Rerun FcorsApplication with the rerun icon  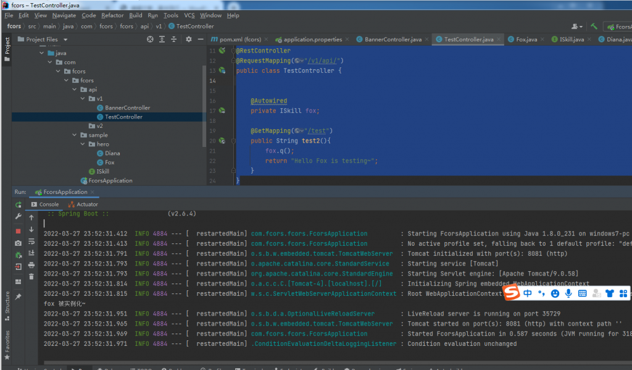click(x=18, y=204)
